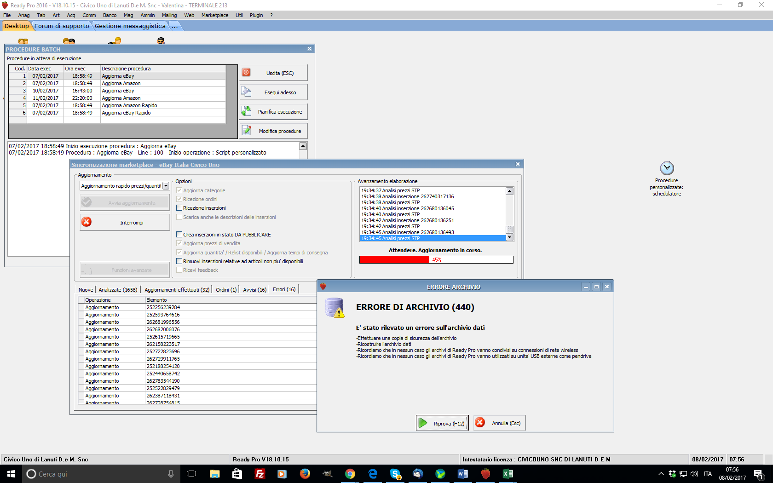773x483 pixels.
Task: Switch to the Forum di supporto tab
Action: click(x=62, y=26)
